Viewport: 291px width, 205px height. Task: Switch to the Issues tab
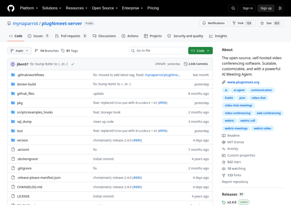pos(38,36)
